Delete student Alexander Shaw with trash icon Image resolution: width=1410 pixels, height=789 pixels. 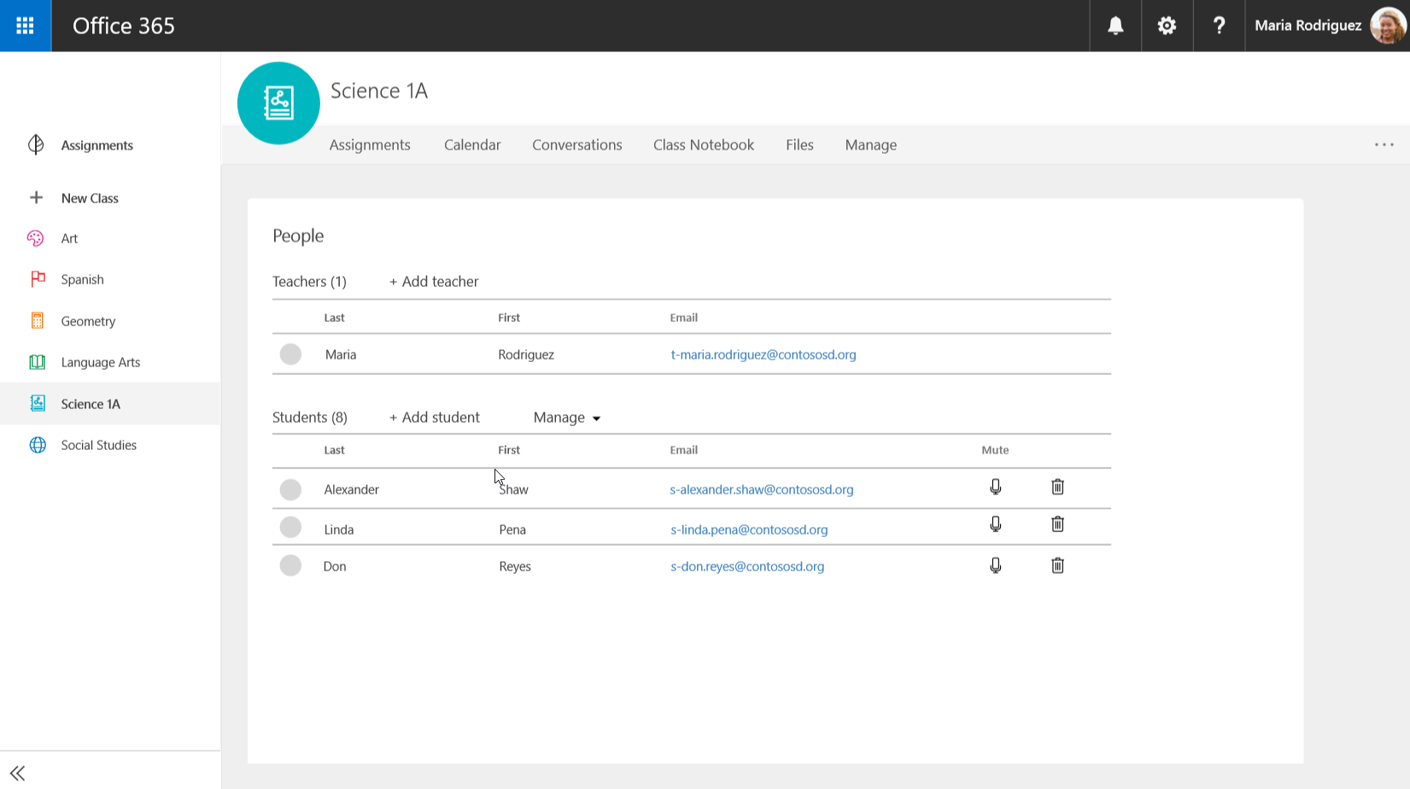(x=1057, y=487)
